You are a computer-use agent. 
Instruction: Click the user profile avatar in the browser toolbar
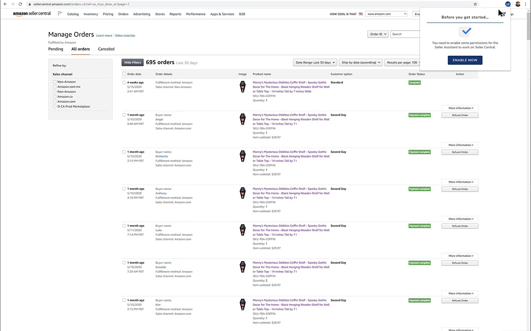(x=518, y=4)
